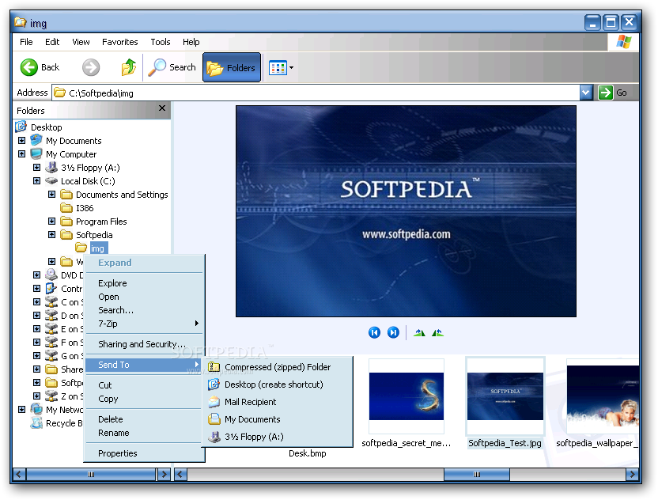
Task: Select the softpedia_secret_me... thumbnail
Action: click(407, 396)
